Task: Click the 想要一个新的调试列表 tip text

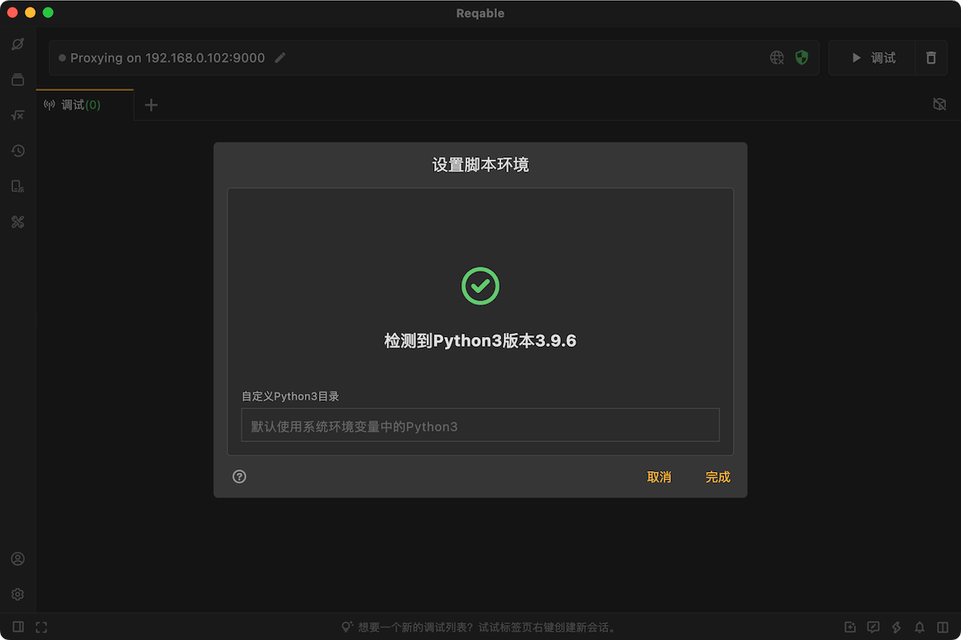Action: coord(486,627)
